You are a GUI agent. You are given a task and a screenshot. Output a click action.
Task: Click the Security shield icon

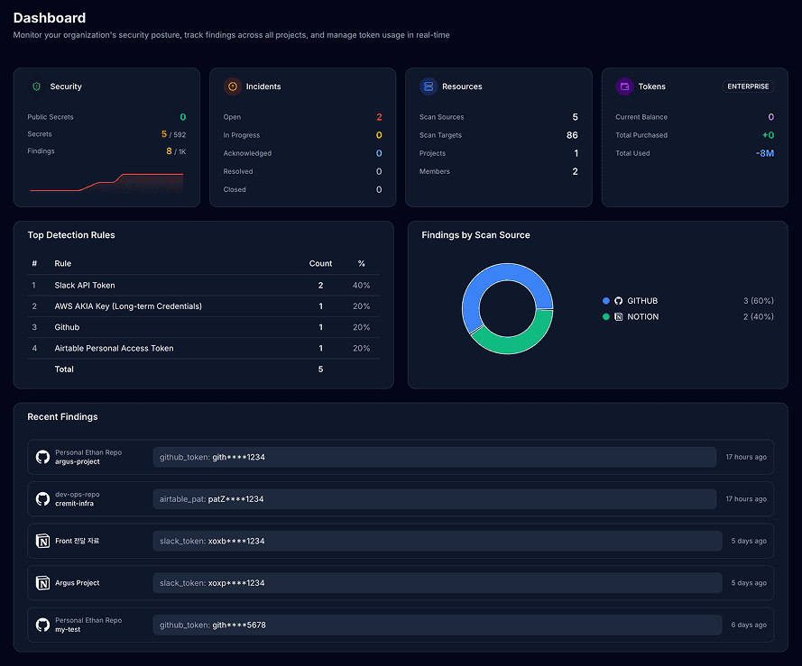coord(35,87)
